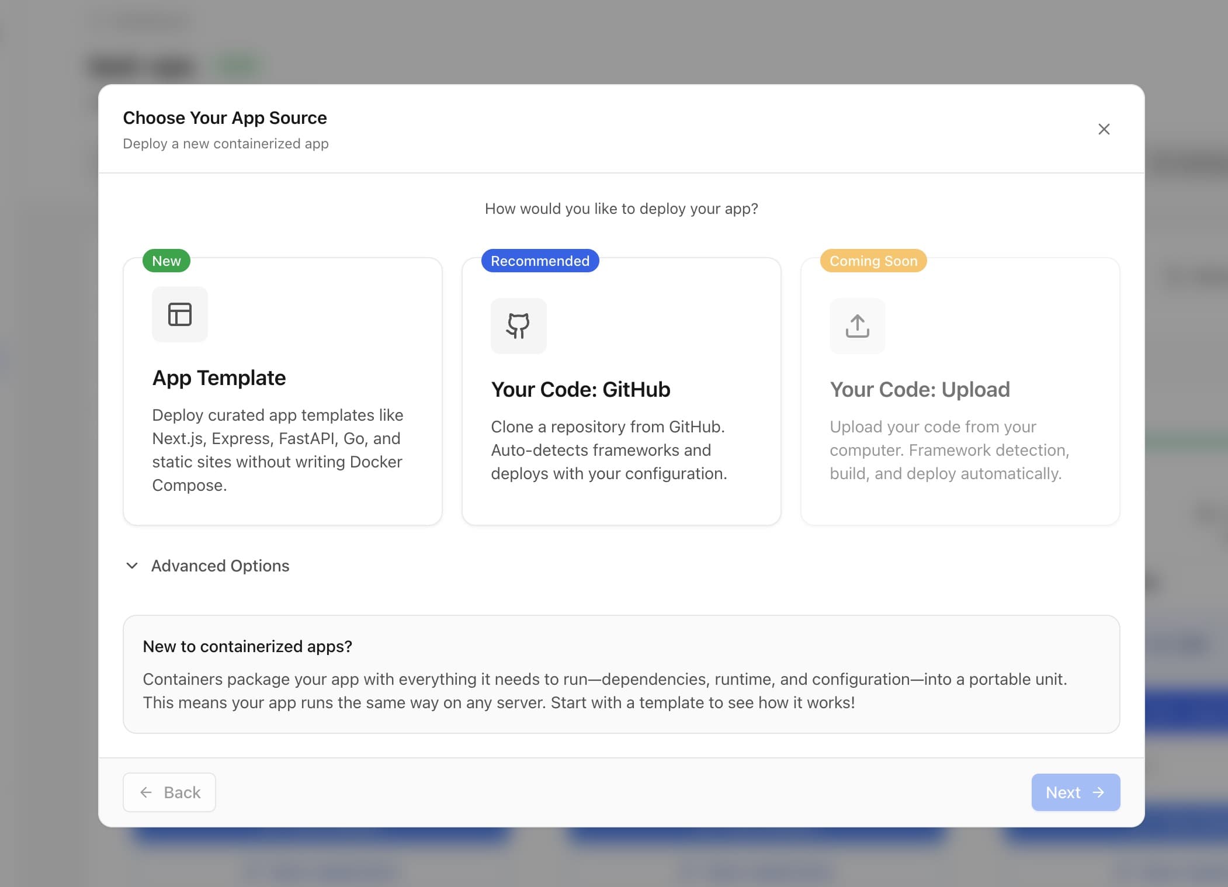Click the Recommended badge on GitHub card

(x=539, y=261)
